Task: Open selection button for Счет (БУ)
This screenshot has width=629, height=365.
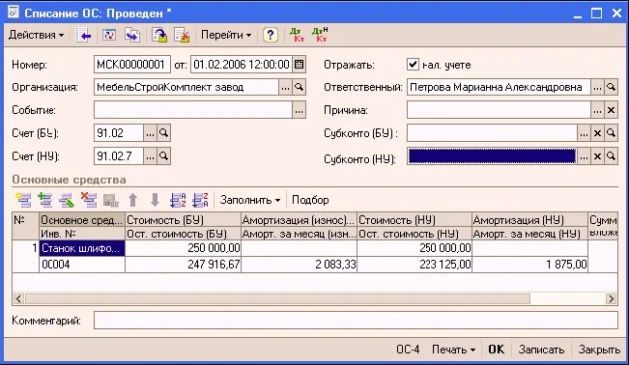Action: (x=150, y=133)
